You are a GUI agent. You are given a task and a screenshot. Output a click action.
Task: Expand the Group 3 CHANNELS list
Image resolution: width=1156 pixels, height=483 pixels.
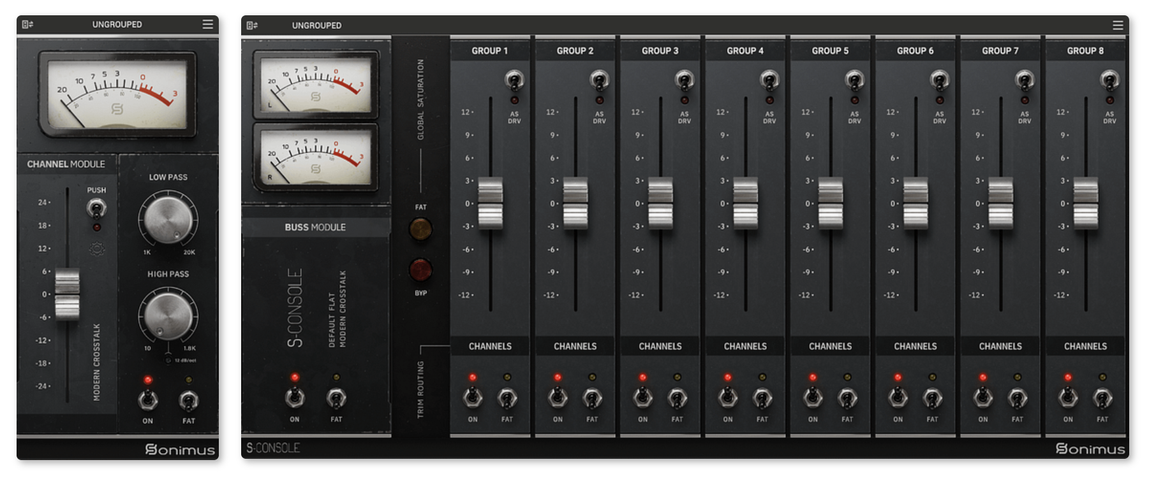pos(660,346)
